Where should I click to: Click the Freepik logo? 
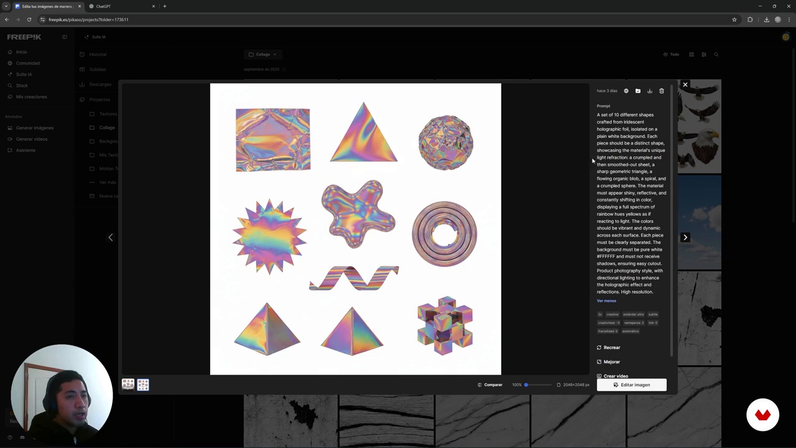point(24,37)
